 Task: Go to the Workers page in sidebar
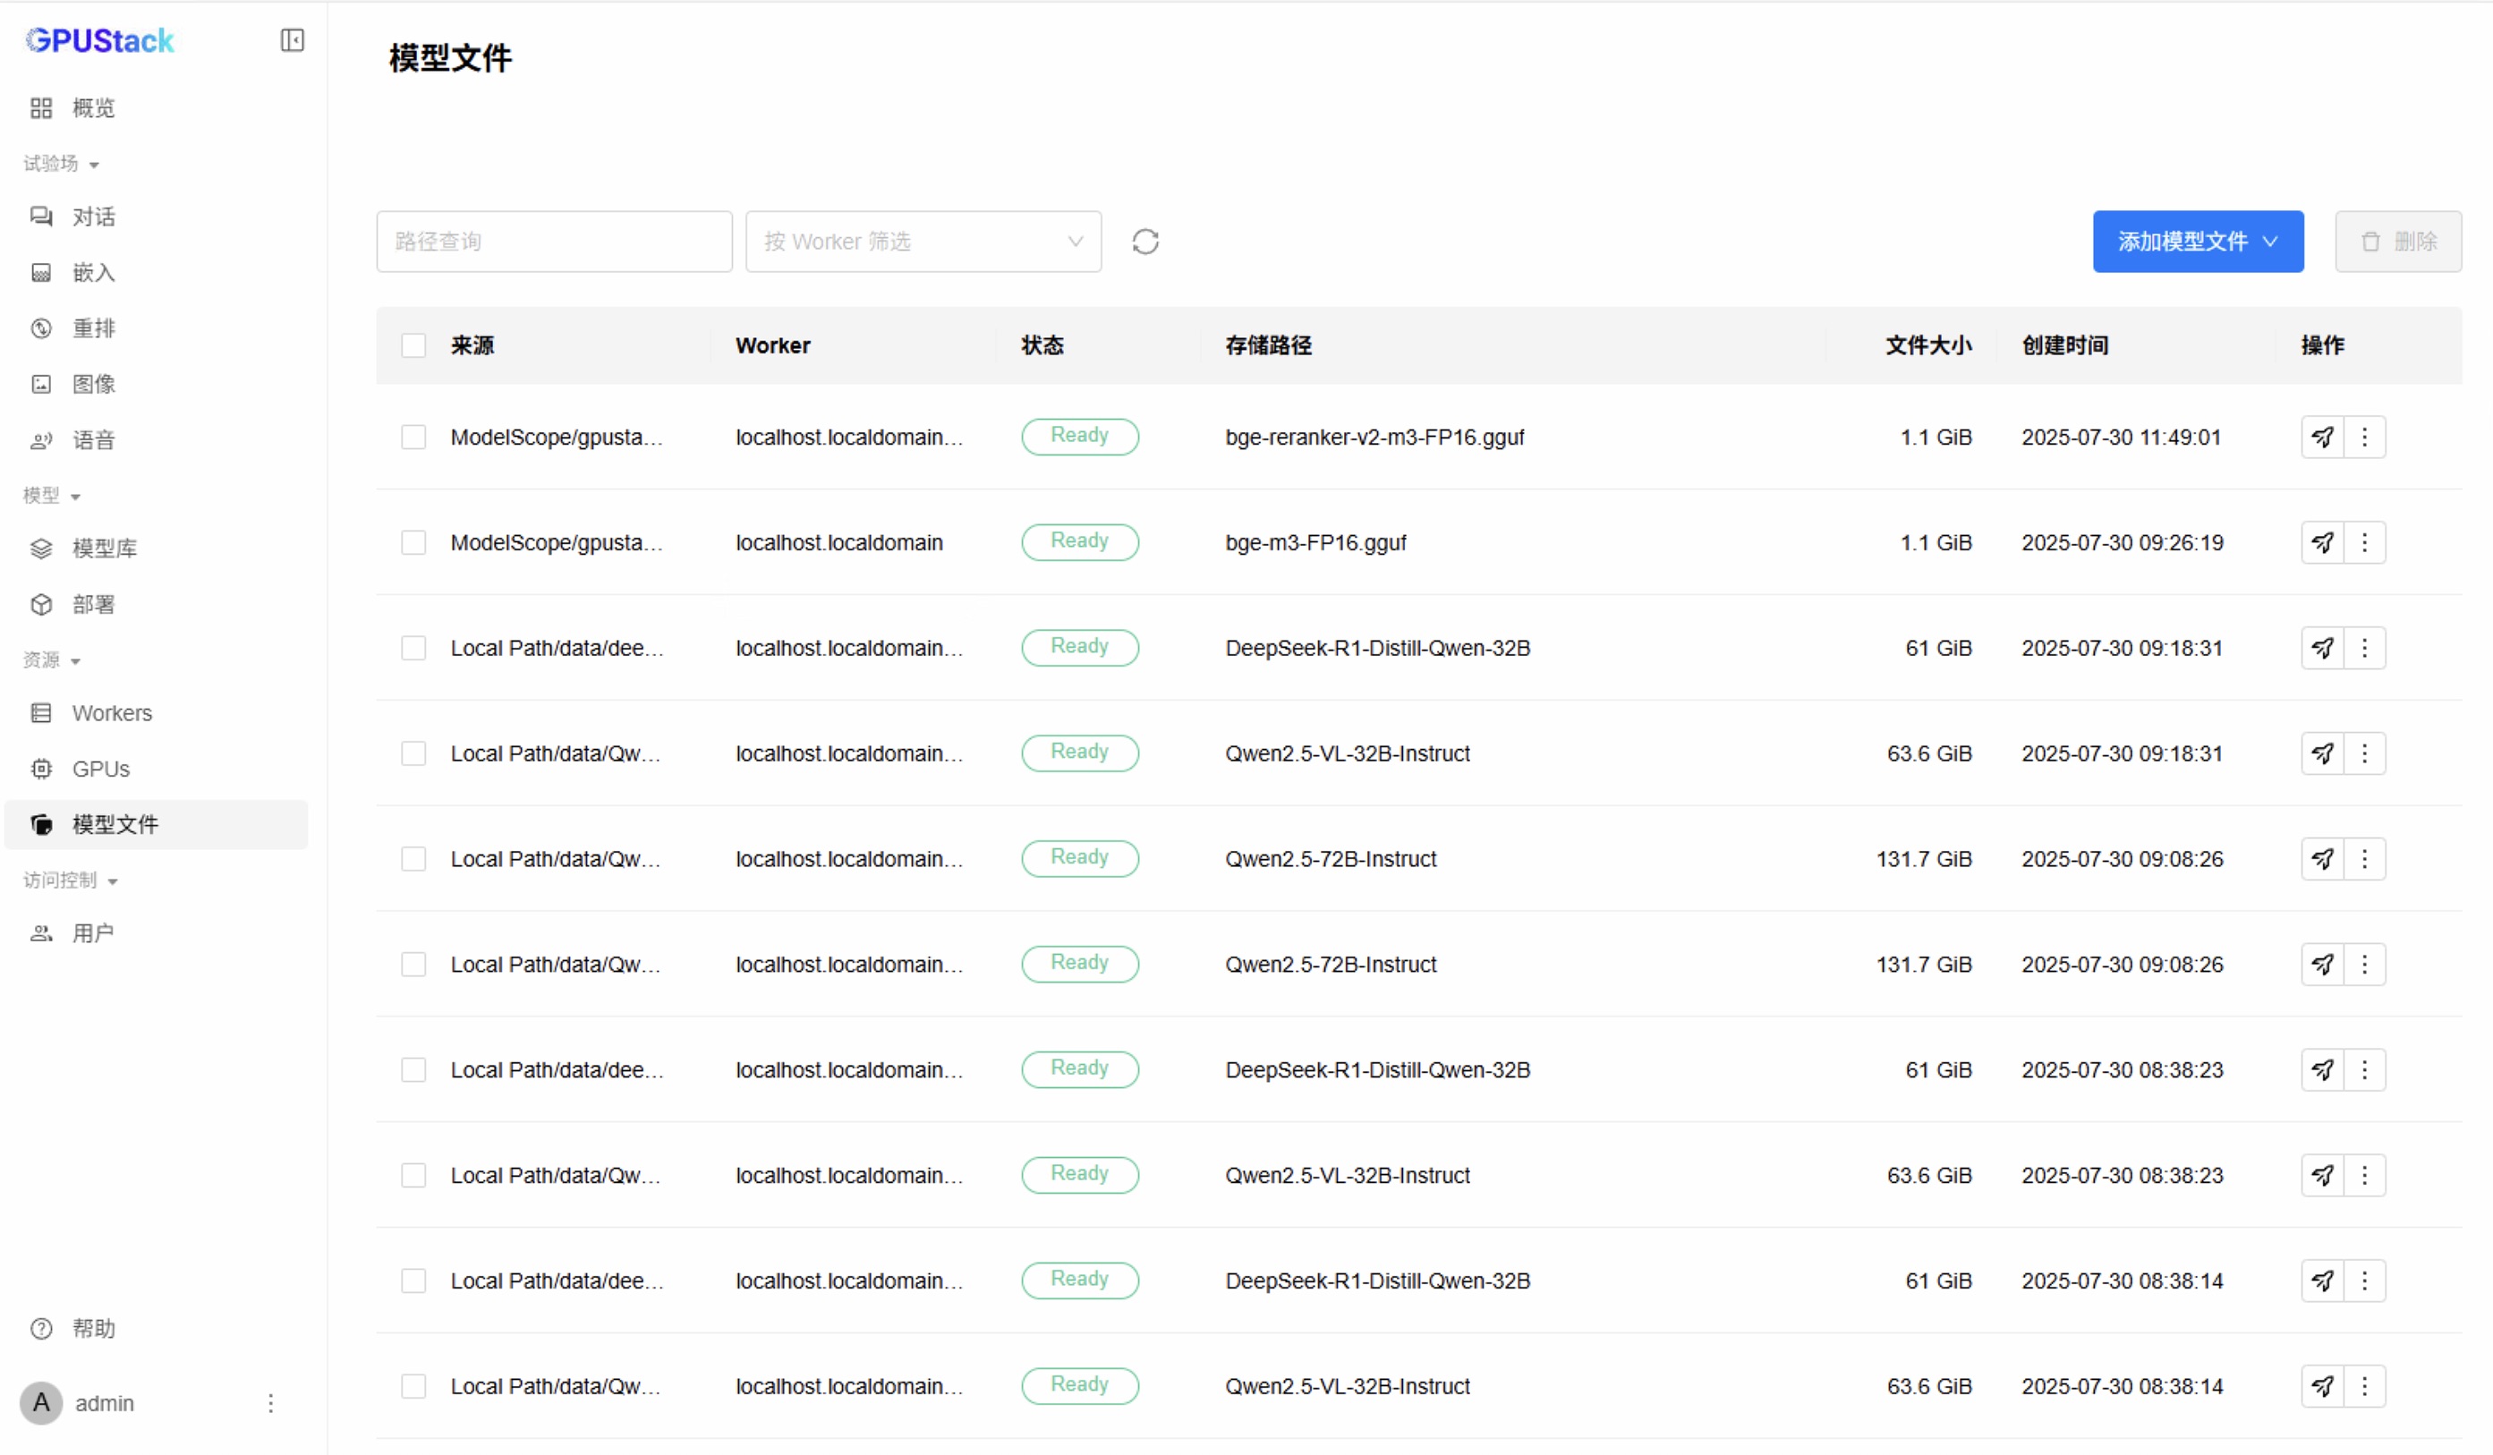[x=112, y=713]
